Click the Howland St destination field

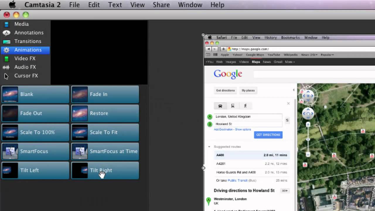click(248, 124)
